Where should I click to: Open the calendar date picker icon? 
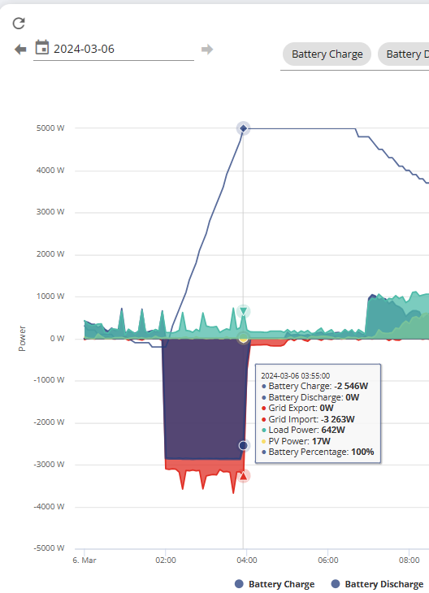coord(42,48)
